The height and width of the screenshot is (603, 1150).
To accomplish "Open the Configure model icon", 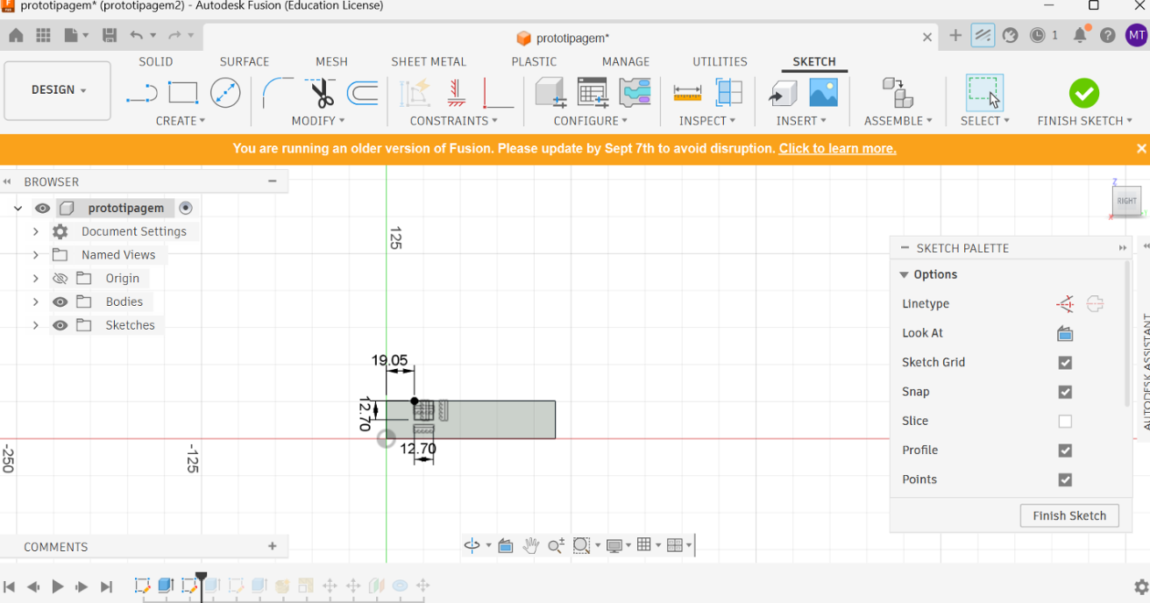I will [550, 93].
